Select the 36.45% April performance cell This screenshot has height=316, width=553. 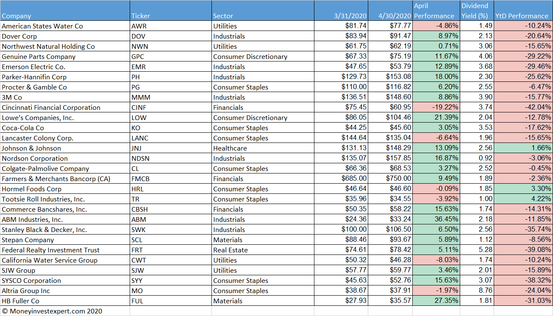[x=447, y=219]
